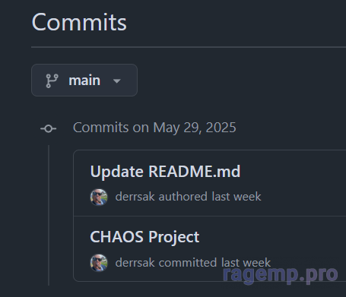Click derrsak's avatar on Update README.md commit
The width and height of the screenshot is (346, 297).
point(99,197)
